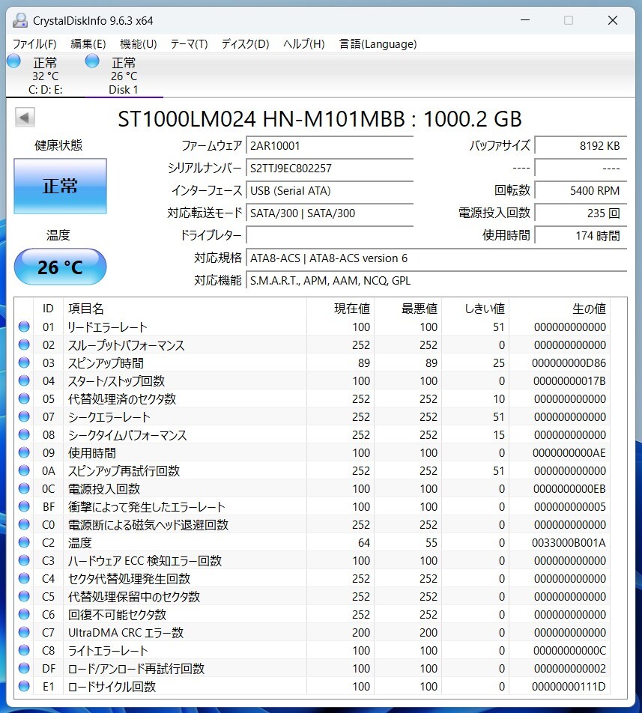Click the 対応規格 field ATA8-ACS version 6
The image size is (642, 713).
[x=437, y=258]
